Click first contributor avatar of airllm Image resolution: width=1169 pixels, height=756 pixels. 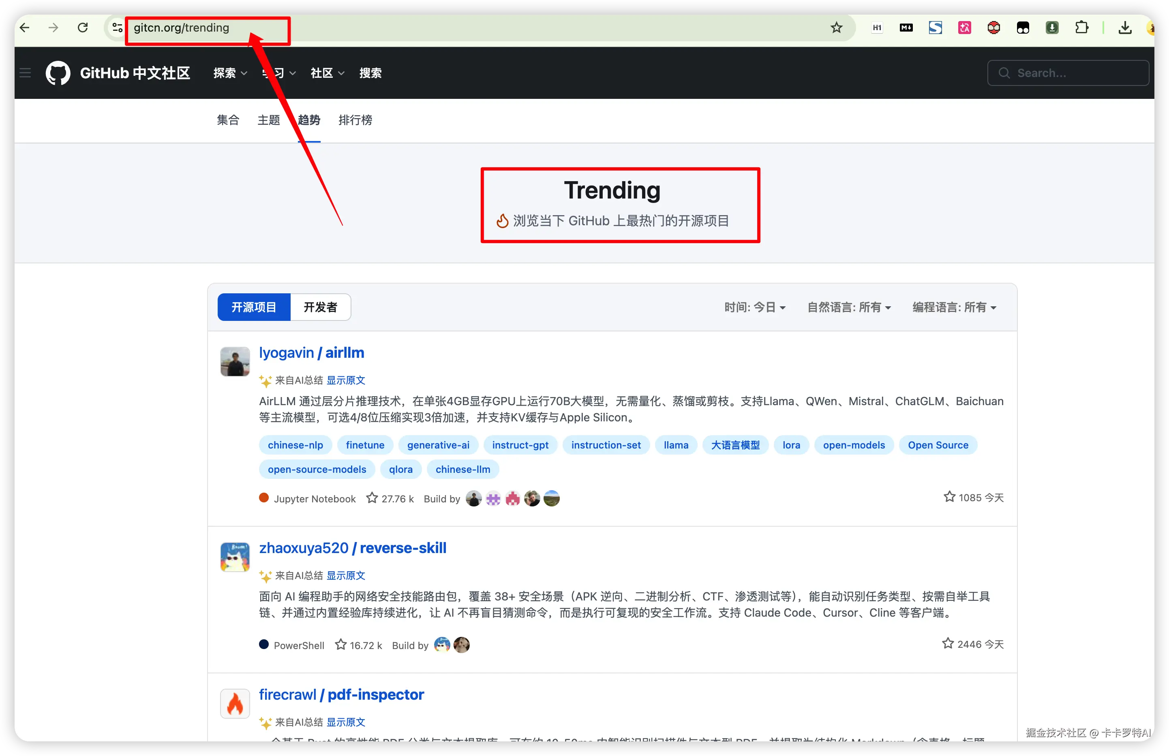[x=473, y=498]
